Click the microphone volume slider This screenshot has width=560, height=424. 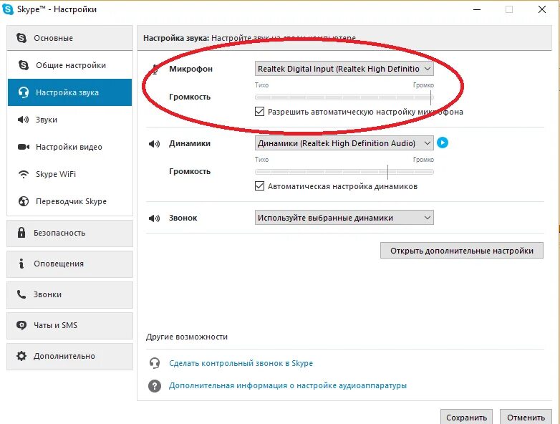coord(344,97)
